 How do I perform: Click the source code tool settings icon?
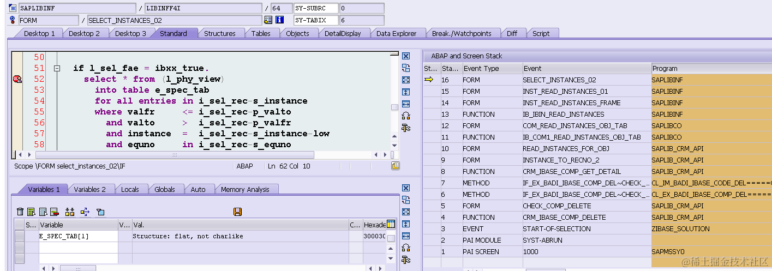(405, 128)
